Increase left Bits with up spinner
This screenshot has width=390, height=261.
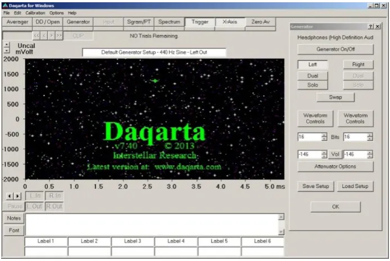[324, 135]
